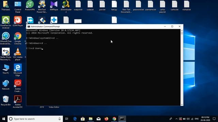The width and height of the screenshot is (218, 122).
Task: Open Network desktop icon
Action: [x=6, y=85]
